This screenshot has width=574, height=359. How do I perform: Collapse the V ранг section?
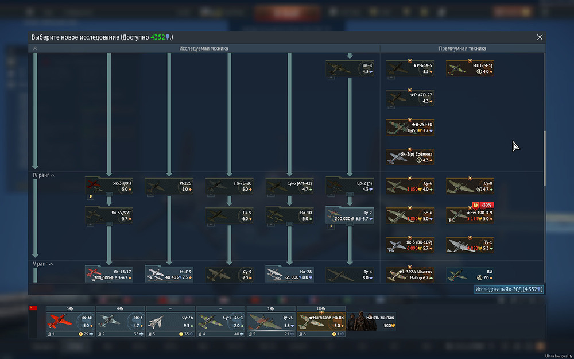click(51, 264)
